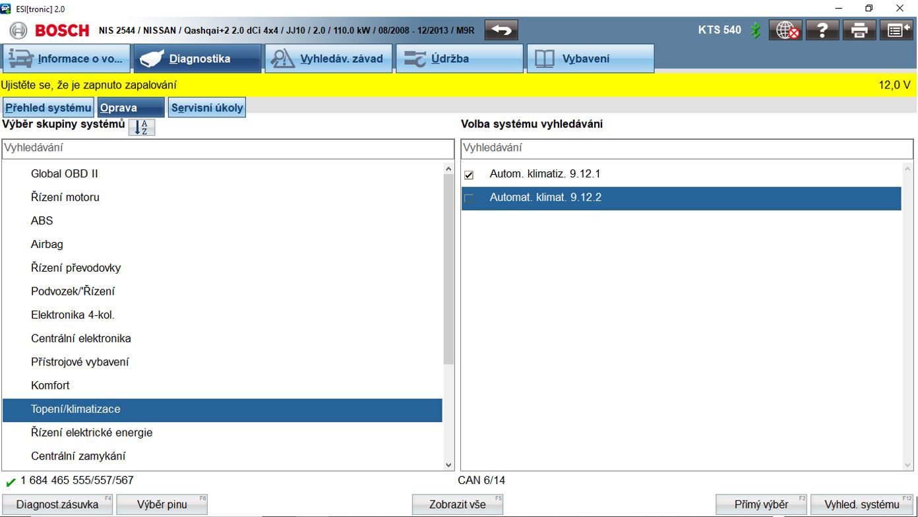Select Airbag system group
Image resolution: width=918 pixels, height=517 pixels.
(x=222, y=244)
